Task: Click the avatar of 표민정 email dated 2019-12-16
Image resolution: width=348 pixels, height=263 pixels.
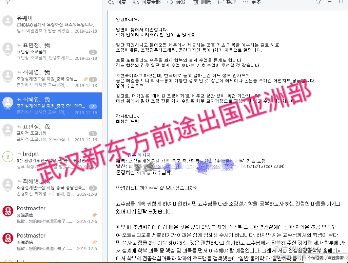Action: click(x=8, y=129)
